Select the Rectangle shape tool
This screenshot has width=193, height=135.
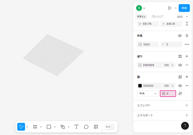point(49,127)
